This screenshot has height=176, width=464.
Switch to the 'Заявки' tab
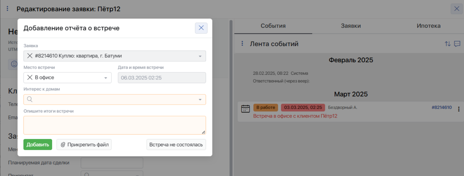[x=351, y=26]
